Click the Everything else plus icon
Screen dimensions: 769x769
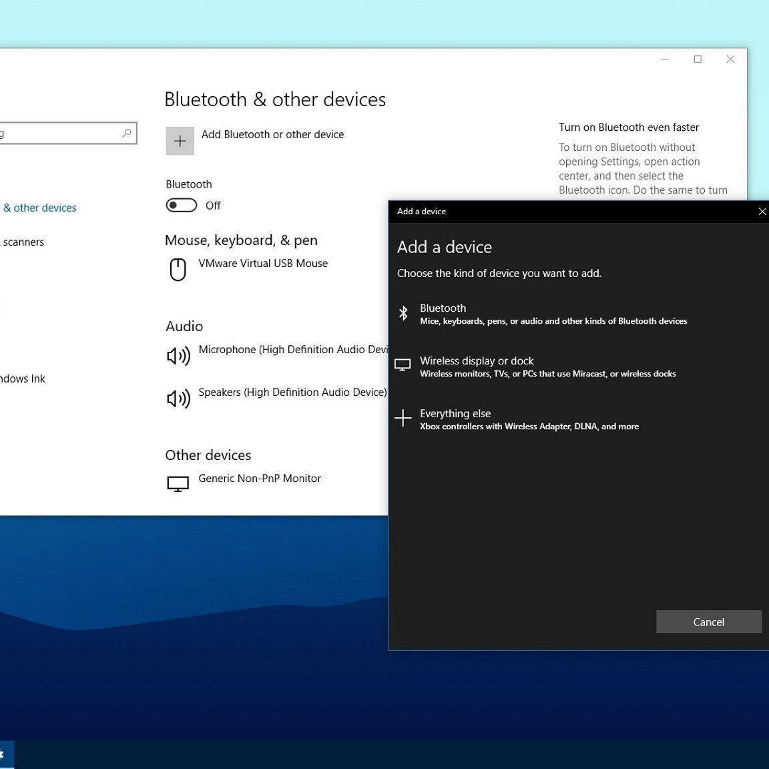tap(403, 418)
